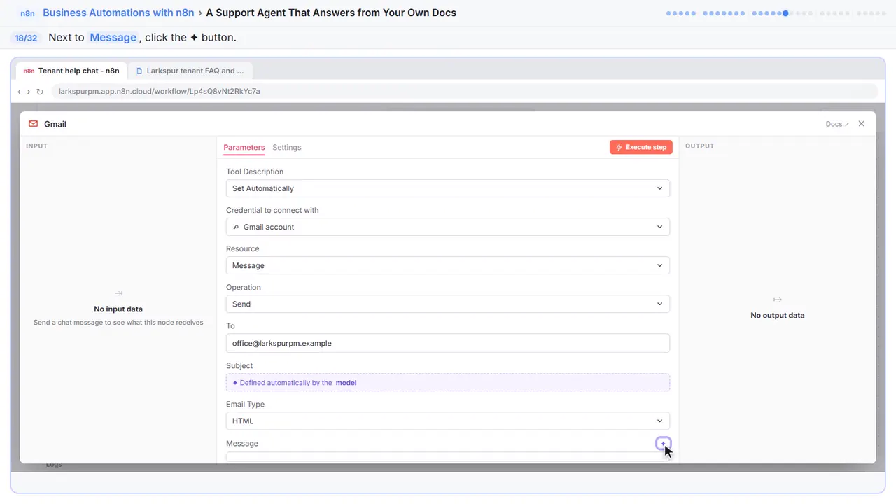
Task: Expand the Email Type HTML dropdown
Action: click(x=448, y=421)
